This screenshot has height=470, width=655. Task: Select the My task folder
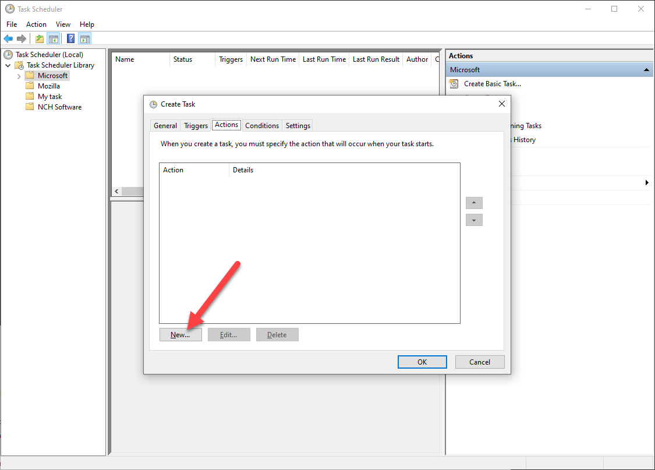[x=49, y=97]
